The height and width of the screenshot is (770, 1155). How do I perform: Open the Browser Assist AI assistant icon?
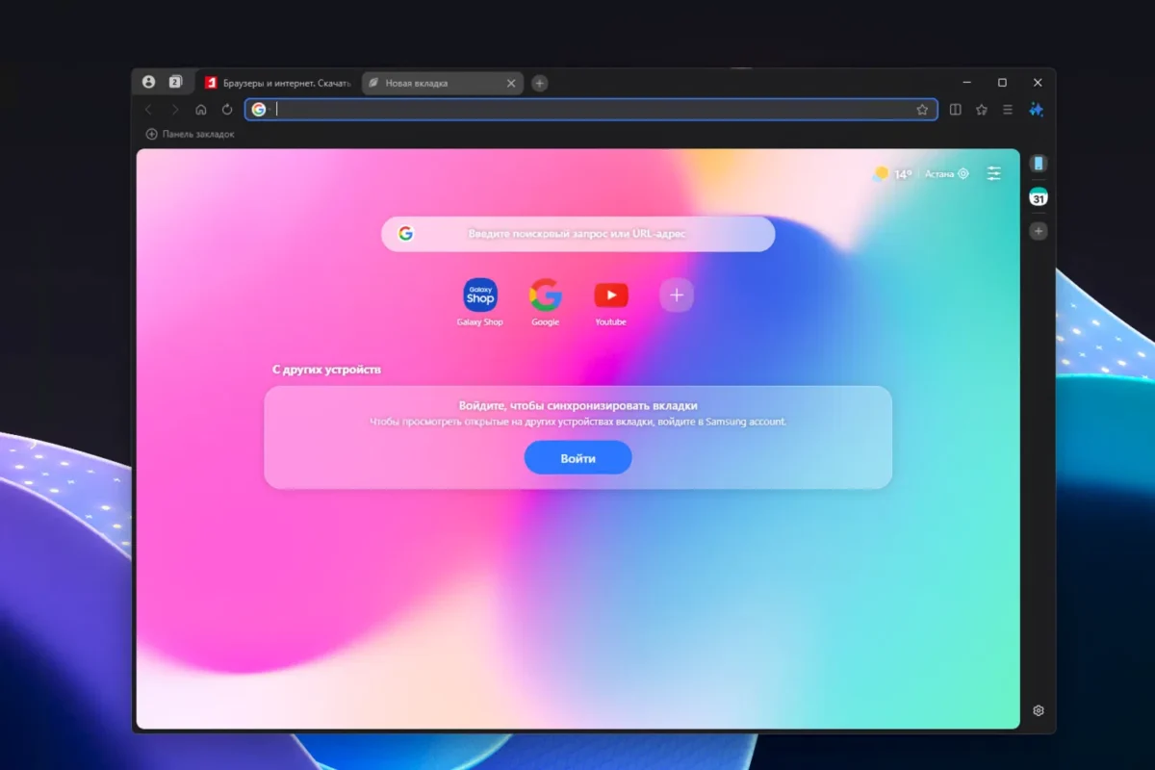[1036, 110]
